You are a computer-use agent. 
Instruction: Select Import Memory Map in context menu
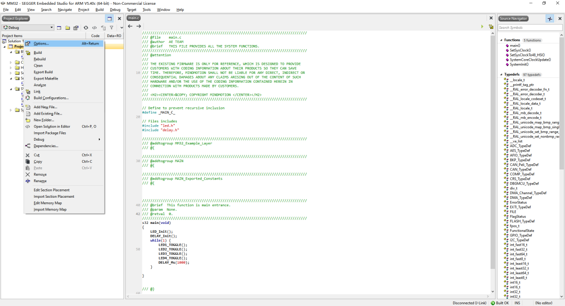click(x=64, y=209)
